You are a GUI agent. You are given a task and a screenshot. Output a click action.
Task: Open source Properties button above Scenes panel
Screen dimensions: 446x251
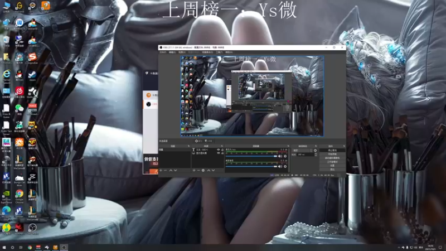point(198,141)
